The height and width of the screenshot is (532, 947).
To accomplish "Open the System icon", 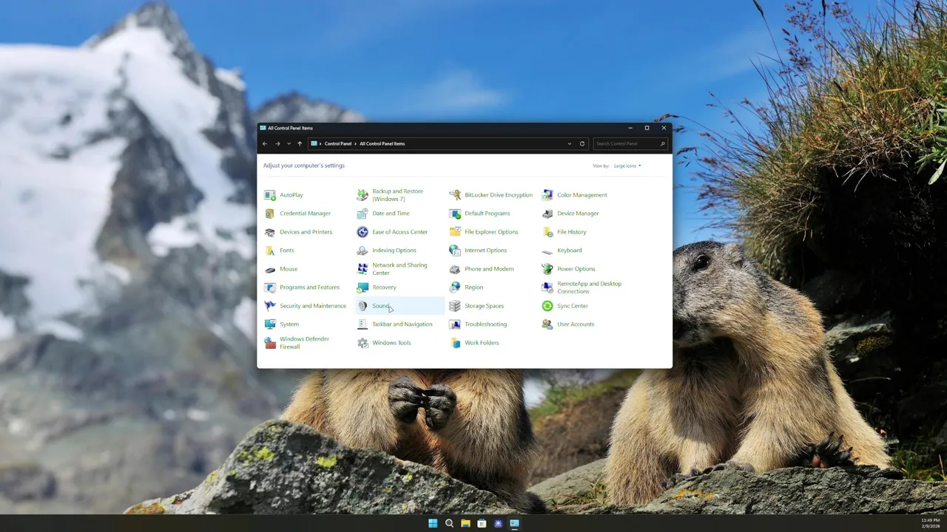I will tap(270, 324).
